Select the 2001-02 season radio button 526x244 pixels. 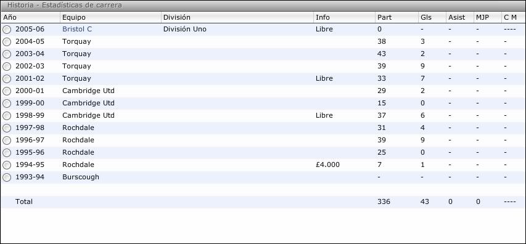pyautogui.click(x=7, y=79)
